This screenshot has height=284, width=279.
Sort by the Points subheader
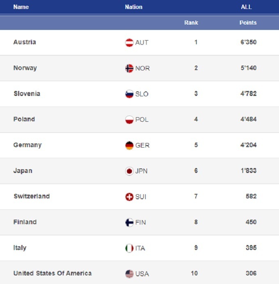(248, 23)
